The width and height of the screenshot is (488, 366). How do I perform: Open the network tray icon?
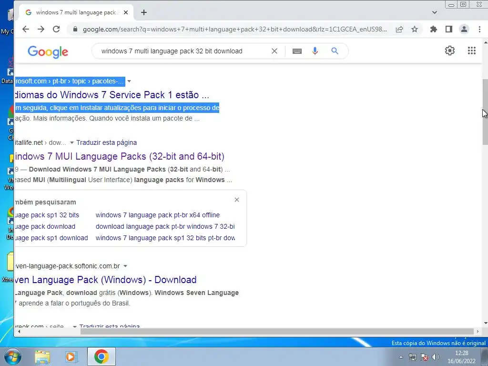pyautogui.click(x=412, y=357)
